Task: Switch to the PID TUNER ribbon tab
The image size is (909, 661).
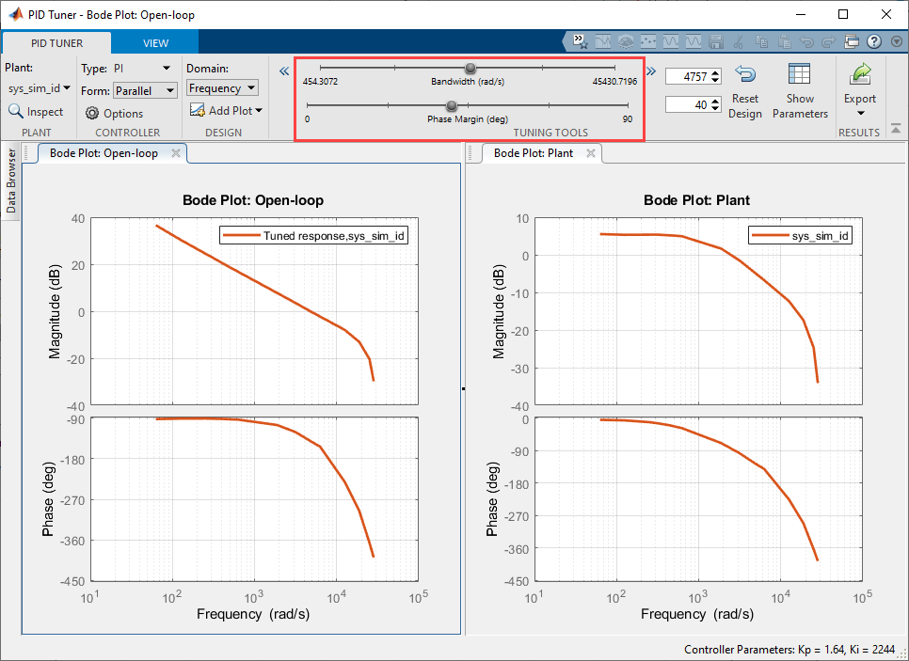Action: 56,43
